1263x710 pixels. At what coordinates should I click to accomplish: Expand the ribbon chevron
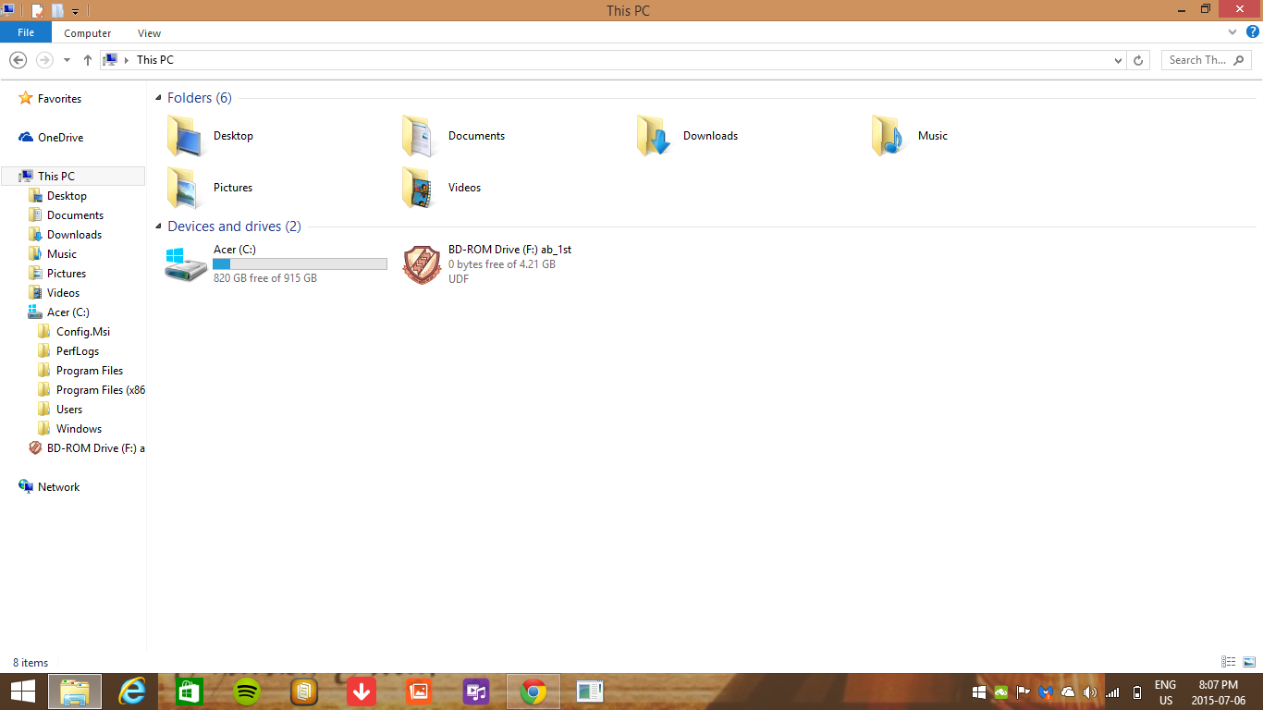pyautogui.click(x=1232, y=32)
